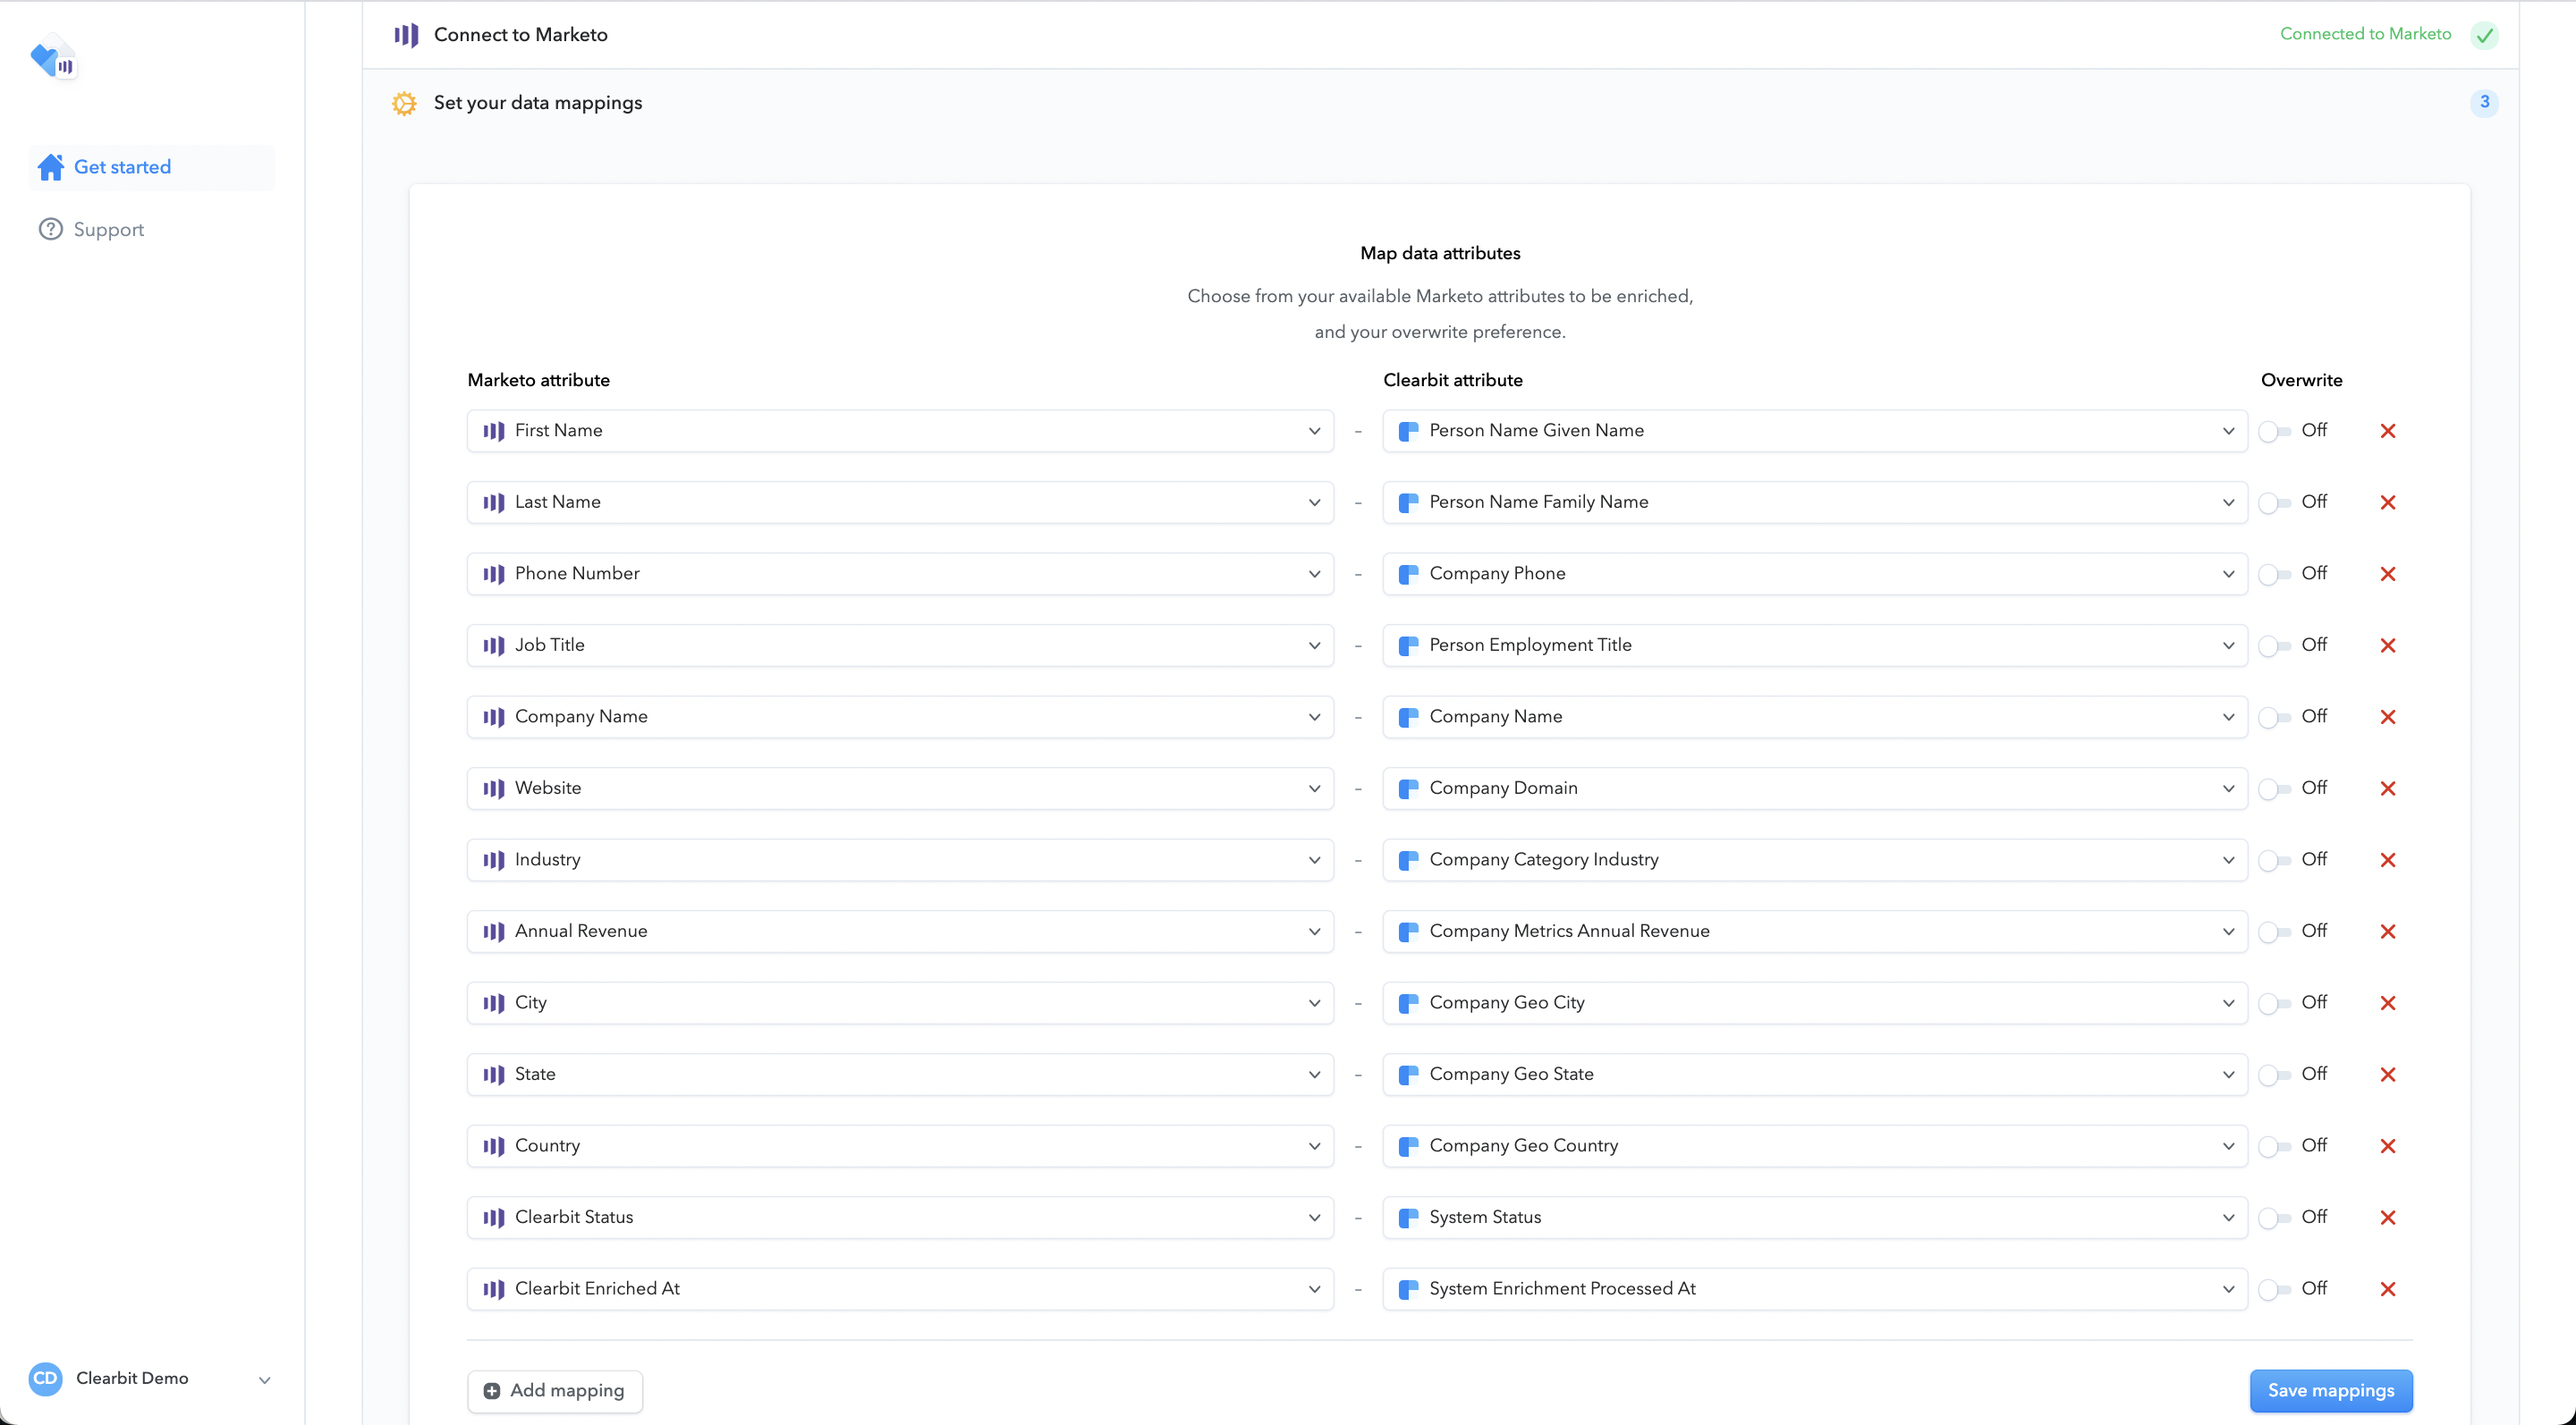Image resolution: width=2576 pixels, height=1425 pixels.
Task: Delete the Website mapping row
Action: (x=2388, y=788)
